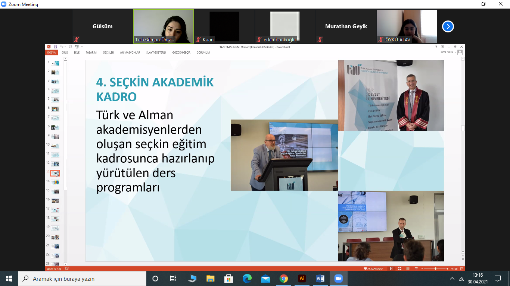Click the Zoom Meeting logo in the title bar
Screen dimensions: 510x286
4,4
